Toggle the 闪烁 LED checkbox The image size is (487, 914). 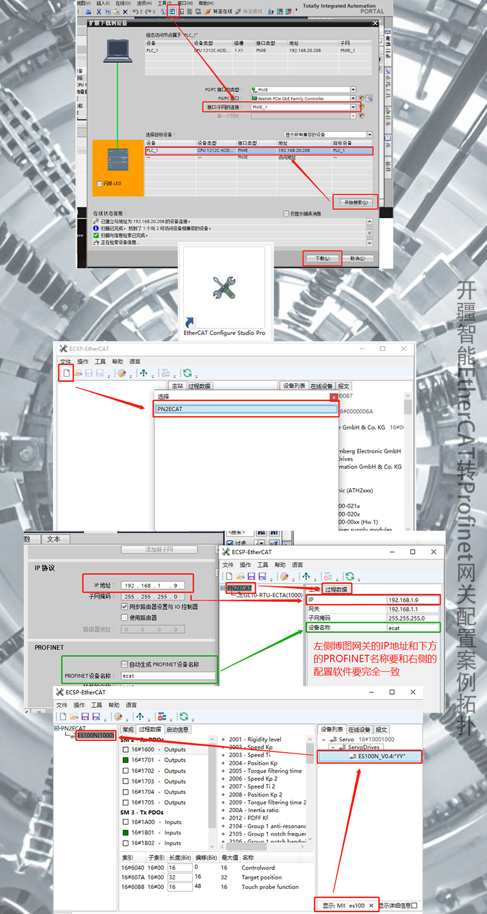tap(100, 183)
